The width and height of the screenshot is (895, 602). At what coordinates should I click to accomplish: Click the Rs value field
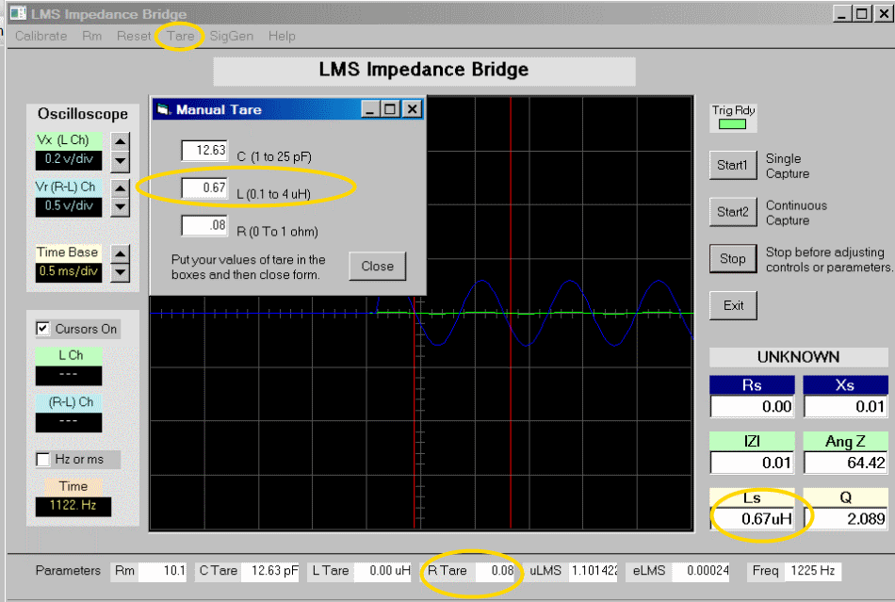[753, 407]
